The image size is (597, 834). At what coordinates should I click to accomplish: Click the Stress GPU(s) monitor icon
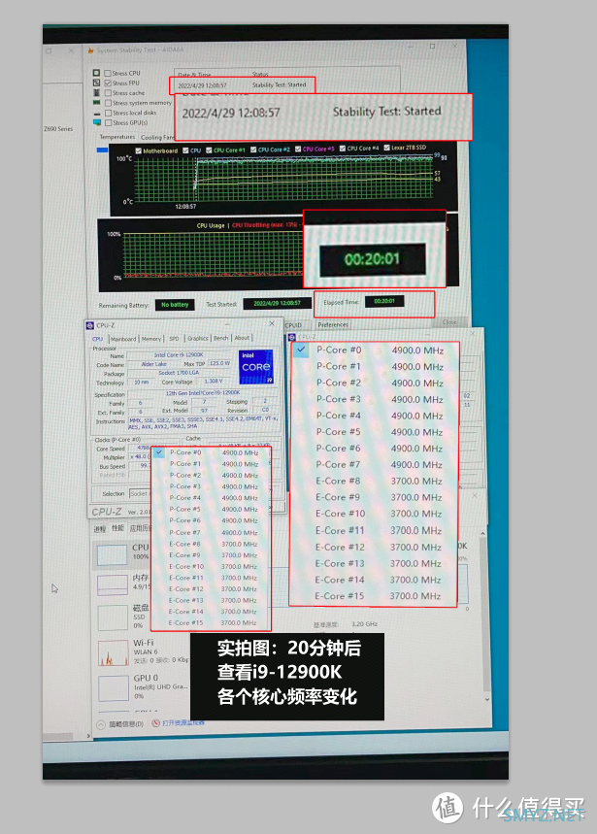point(96,122)
